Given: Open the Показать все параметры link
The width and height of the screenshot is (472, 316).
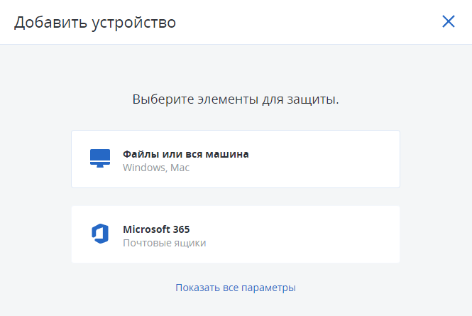Looking at the screenshot, I should pos(236,288).
